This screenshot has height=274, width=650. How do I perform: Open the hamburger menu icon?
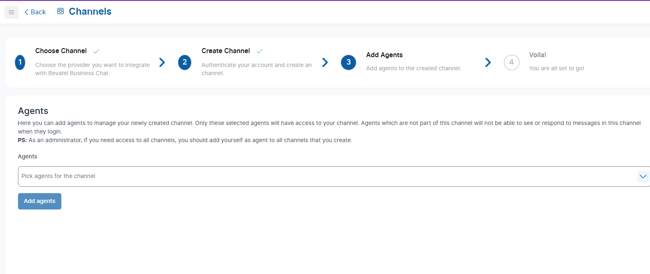pos(11,12)
